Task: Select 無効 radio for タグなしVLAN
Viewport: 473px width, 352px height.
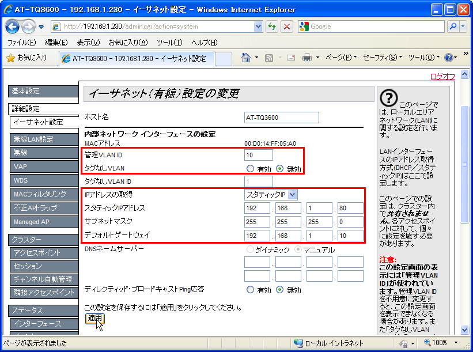Action: point(279,169)
